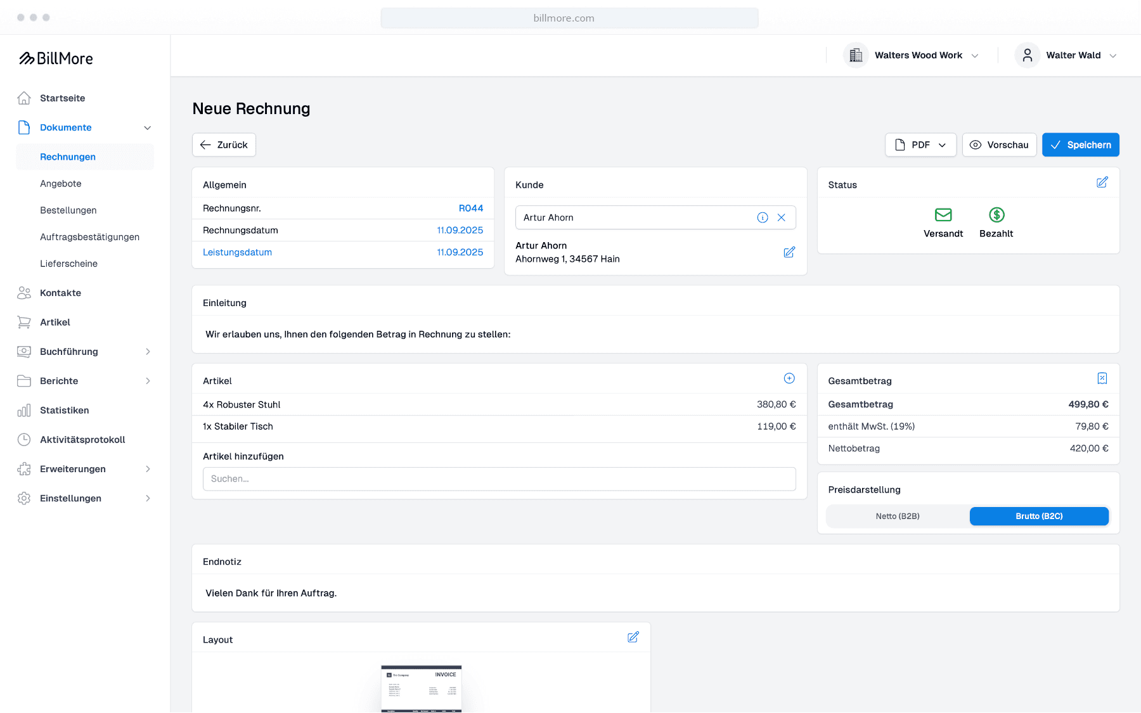Viewport: 1141px width, 713px height.
Task: Click the article search field
Action: [x=499, y=479]
